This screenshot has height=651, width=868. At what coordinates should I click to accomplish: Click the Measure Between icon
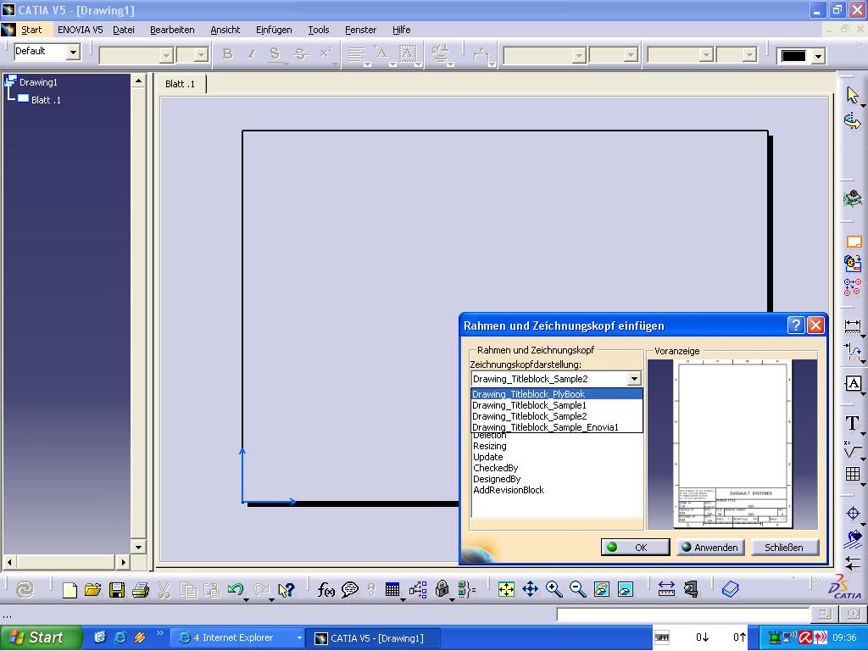pos(666,590)
